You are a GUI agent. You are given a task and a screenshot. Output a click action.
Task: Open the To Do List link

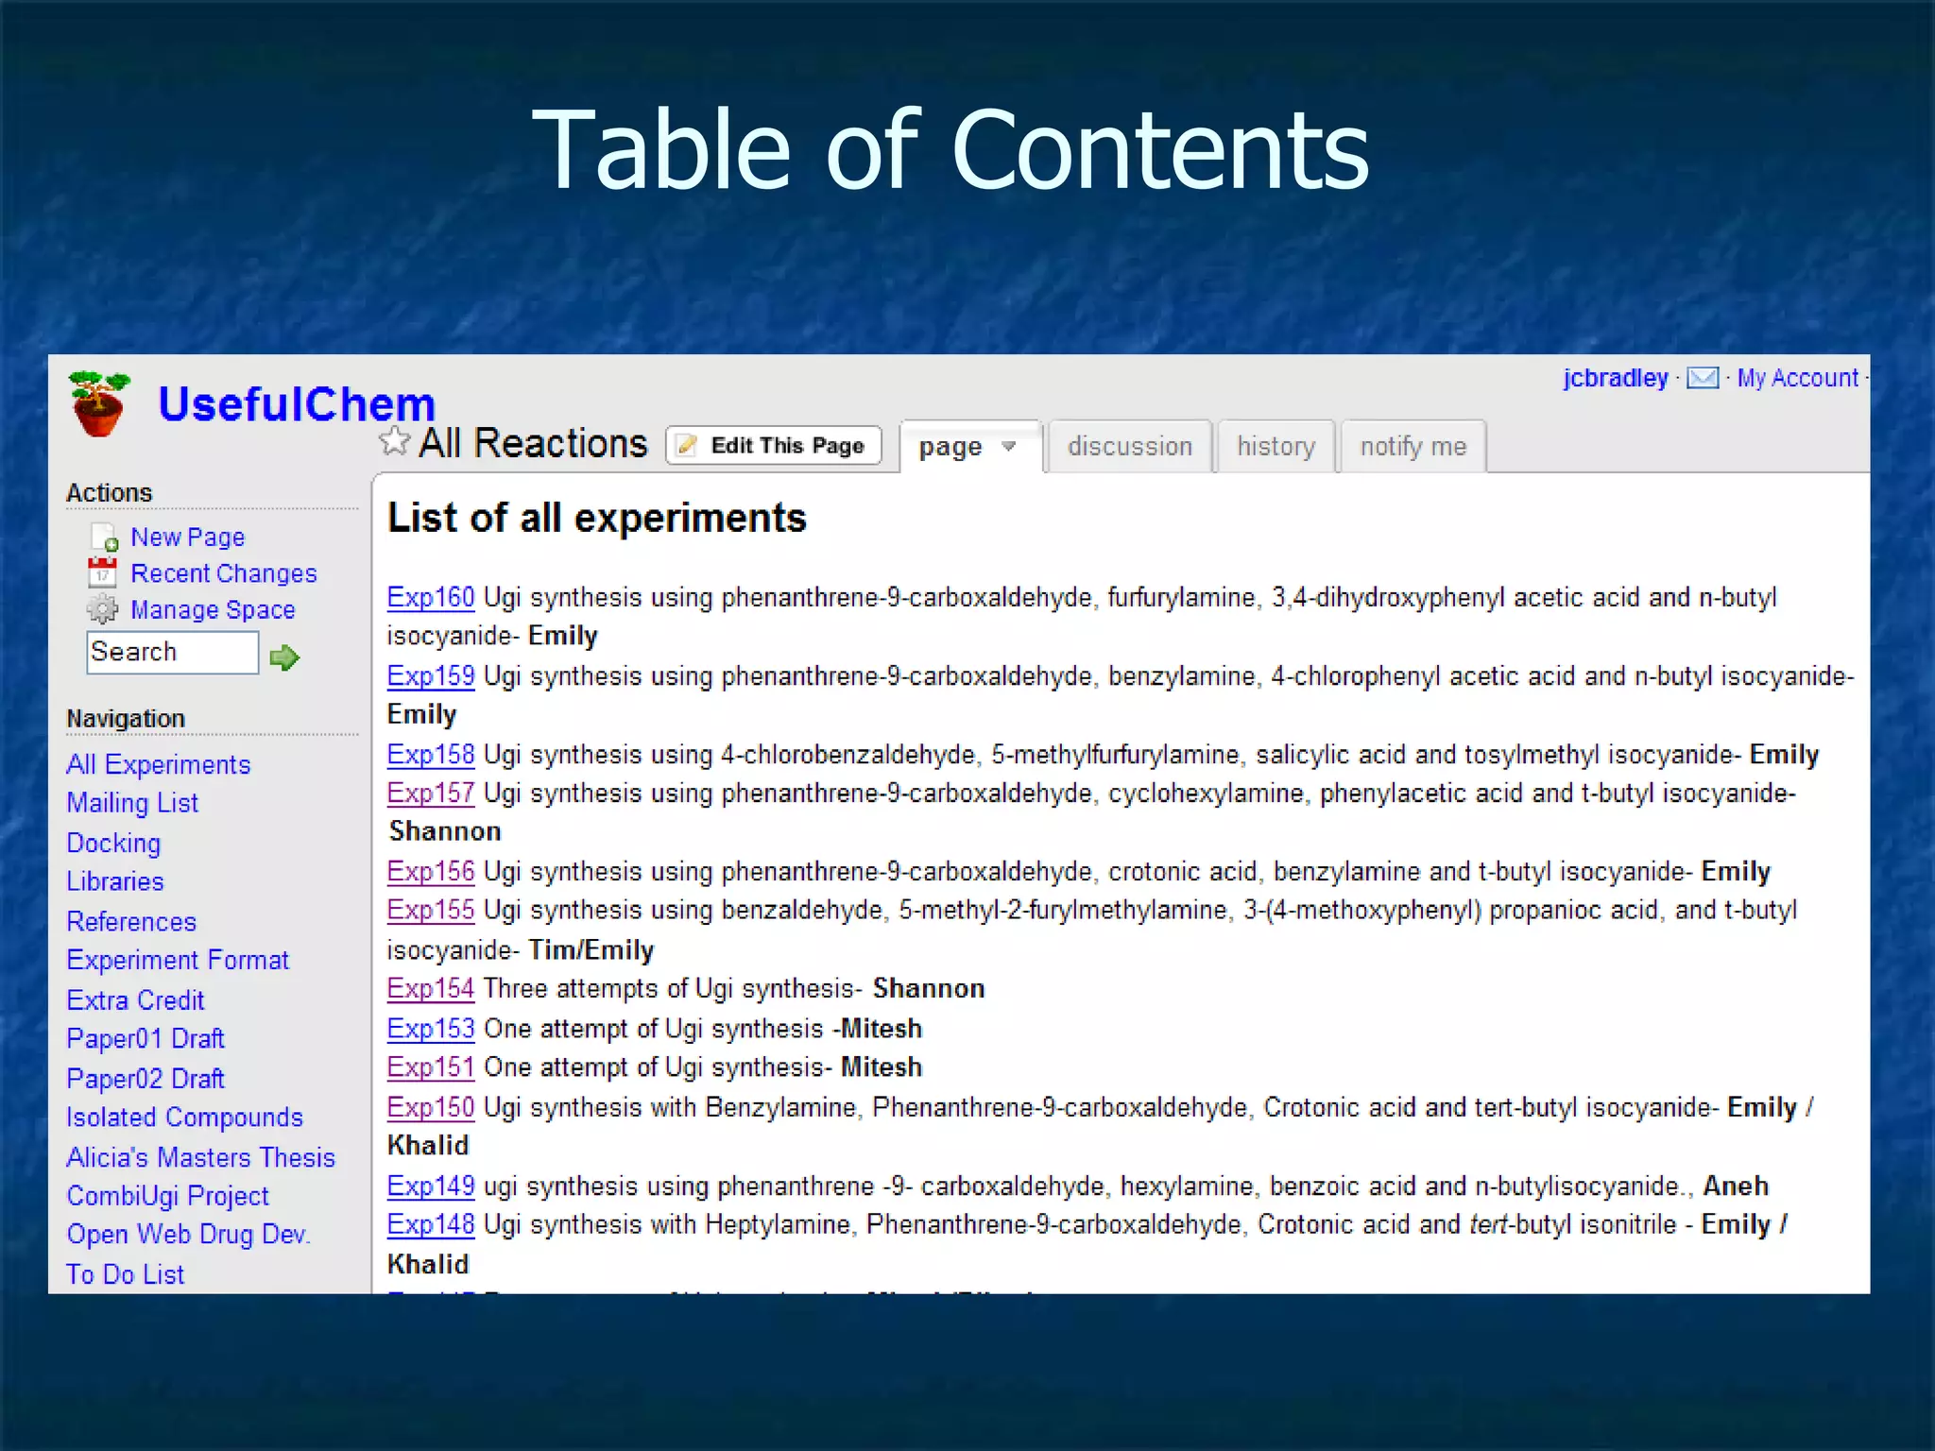coord(125,1274)
